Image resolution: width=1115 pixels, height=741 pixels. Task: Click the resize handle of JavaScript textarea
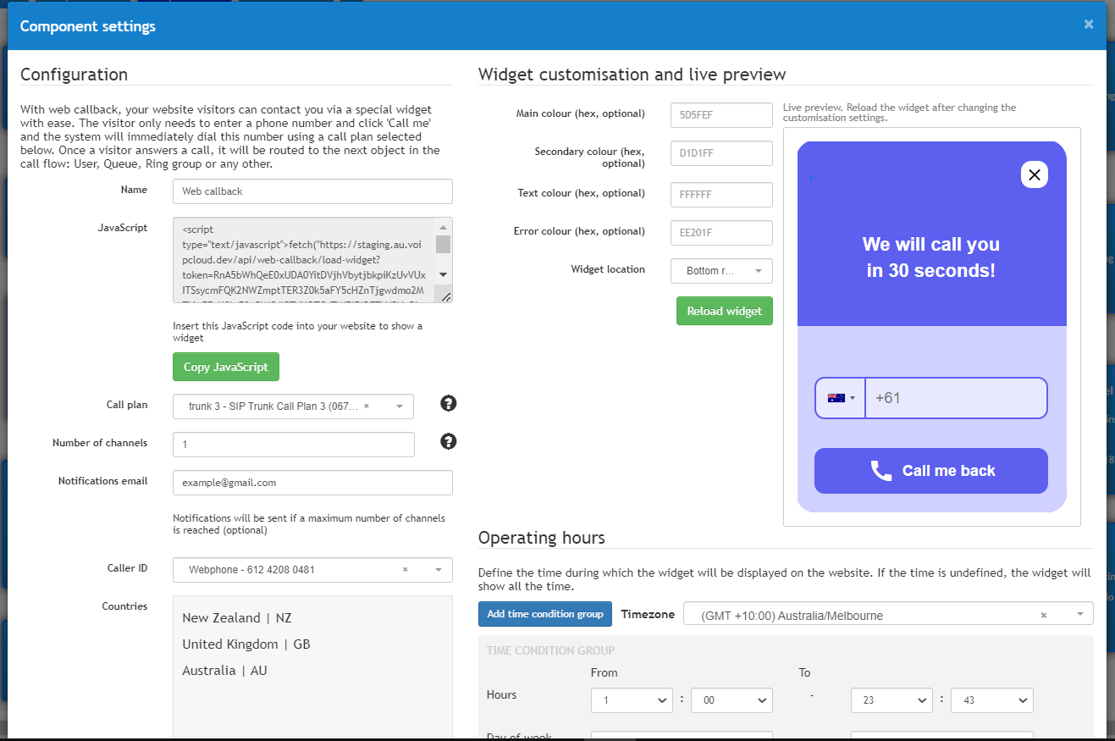click(x=445, y=296)
